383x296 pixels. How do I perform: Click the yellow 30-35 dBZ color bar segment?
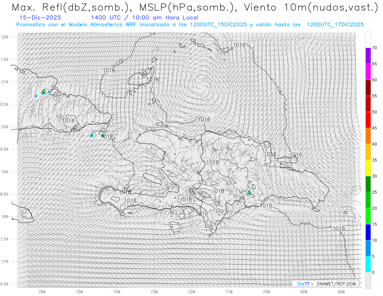pyautogui.click(x=368, y=168)
